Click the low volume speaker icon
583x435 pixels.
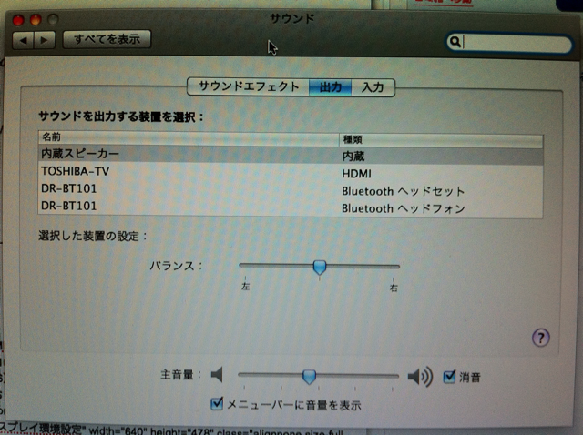[x=217, y=375]
